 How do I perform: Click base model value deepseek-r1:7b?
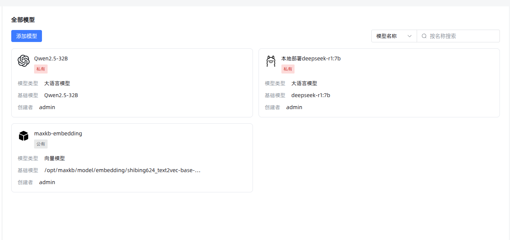[x=311, y=95]
